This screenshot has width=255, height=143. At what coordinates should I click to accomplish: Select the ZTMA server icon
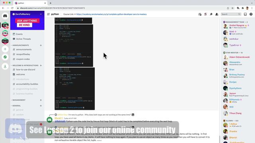coord(5,33)
